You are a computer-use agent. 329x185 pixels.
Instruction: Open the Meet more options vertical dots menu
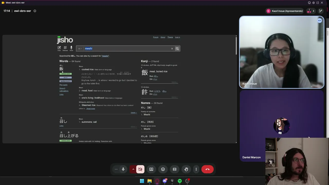click(196, 169)
